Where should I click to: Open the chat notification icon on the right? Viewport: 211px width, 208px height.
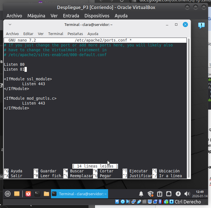click(201, 26)
